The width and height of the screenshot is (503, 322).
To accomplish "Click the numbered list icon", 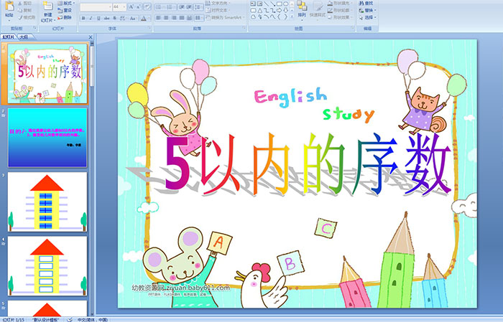I will tap(170, 7).
